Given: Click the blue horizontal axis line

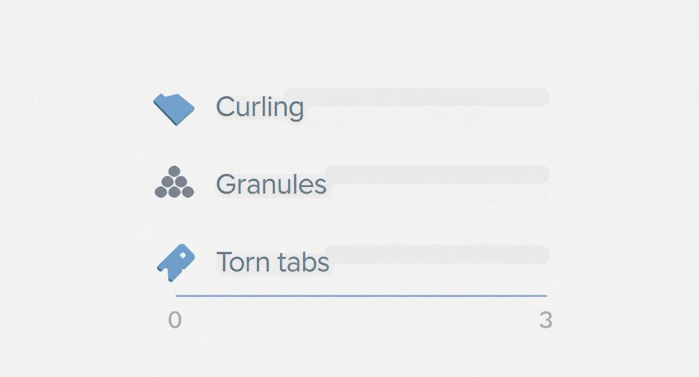Looking at the screenshot, I should tap(361, 296).
